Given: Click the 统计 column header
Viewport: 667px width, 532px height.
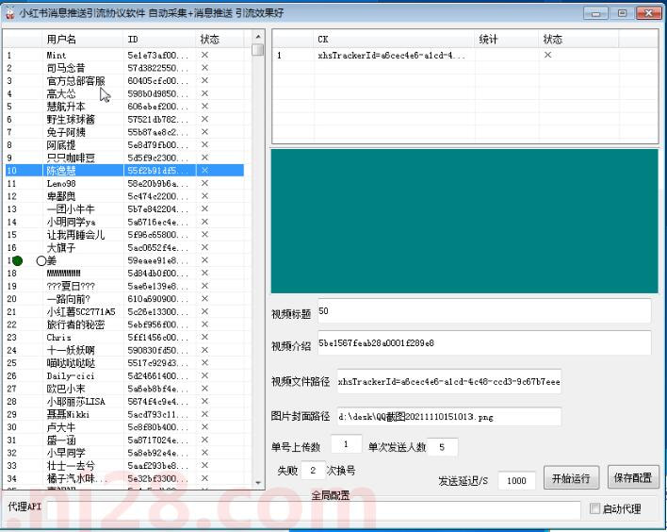Looking at the screenshot, I should click(x=507, y=40).
